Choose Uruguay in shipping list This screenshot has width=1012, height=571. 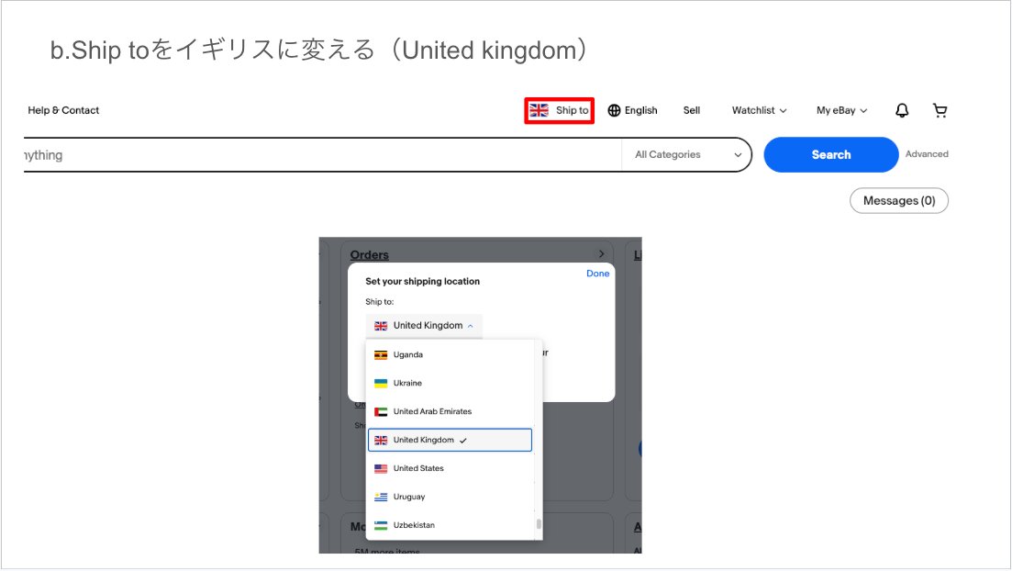click(x=410, y=497)
